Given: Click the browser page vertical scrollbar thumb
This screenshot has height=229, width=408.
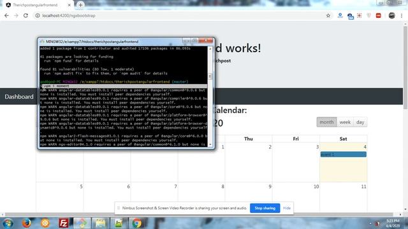Looking at the screenshot, I should pos(405,67).
